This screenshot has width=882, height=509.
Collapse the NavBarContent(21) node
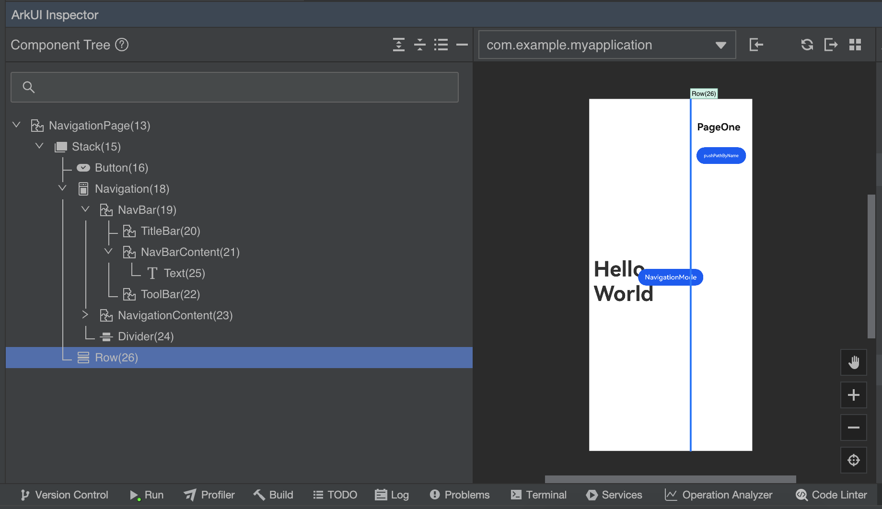click(108, 252)
